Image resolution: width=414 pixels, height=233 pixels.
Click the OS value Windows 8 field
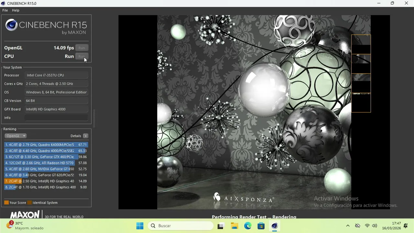(56, 92)
